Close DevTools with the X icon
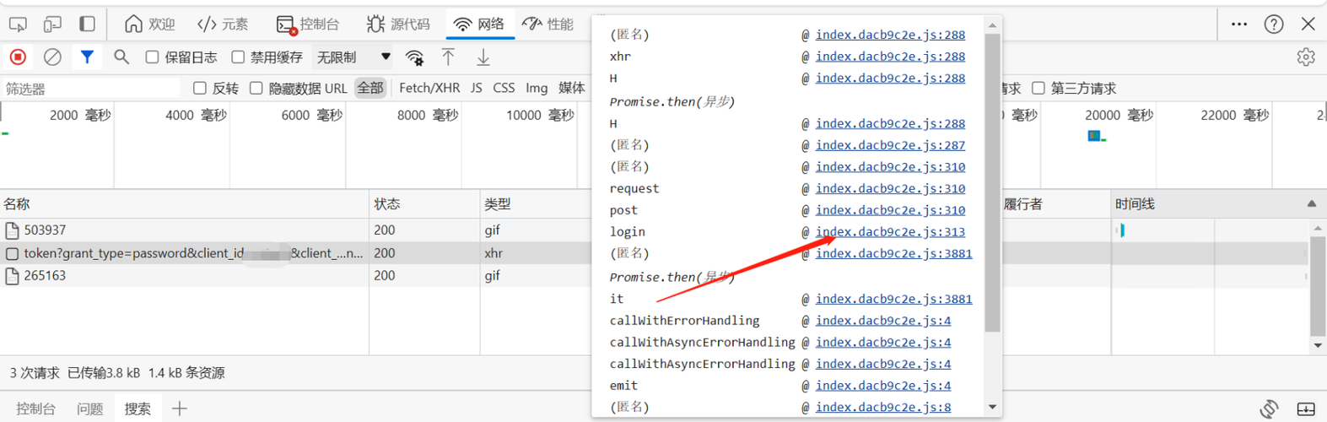Screen dimensions: 1327x422 tap(1308, 24)
